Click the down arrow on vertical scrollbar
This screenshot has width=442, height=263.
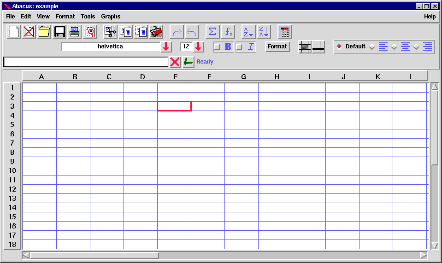click(434, 245)
